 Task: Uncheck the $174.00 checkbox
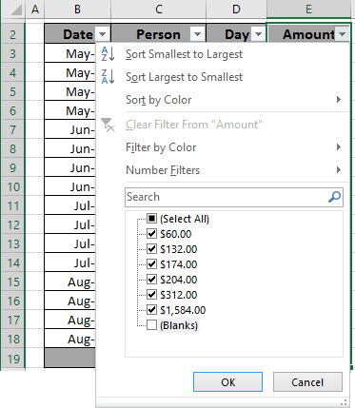click(151, 264)
